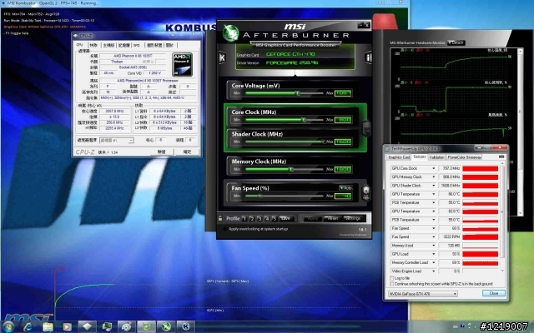This screenshot has height=333, width=534.
Task: Open the Validation tab in GPU-Z
Action: pyautogui.click(x=436, y=157)
